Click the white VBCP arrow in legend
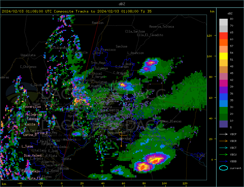Screen dimensions: 244x187 (223, 134)
